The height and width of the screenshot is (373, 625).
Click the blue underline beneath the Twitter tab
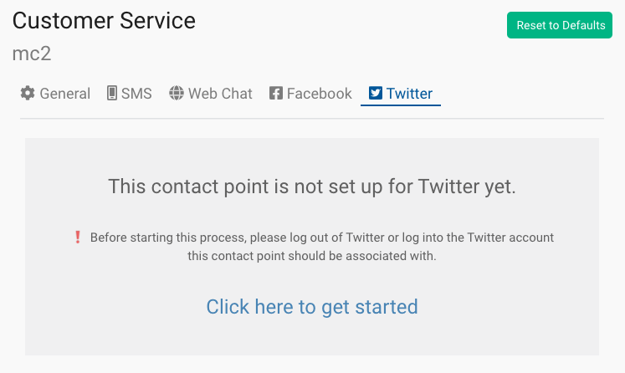click(x=401, y=105)
